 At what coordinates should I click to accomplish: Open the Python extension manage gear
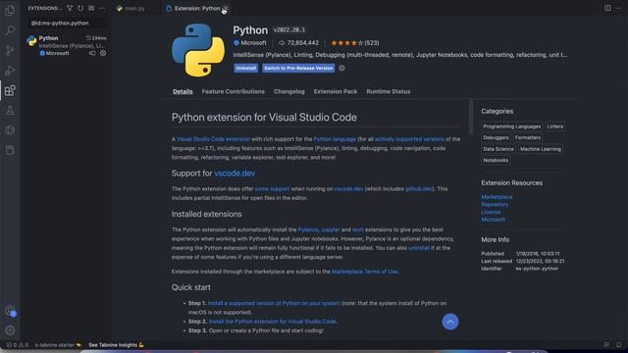coord(103,53)
